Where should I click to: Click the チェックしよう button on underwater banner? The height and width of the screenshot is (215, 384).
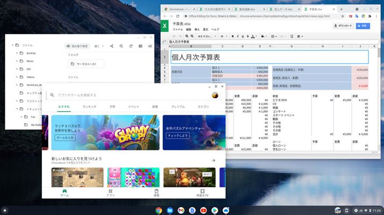click(178, 135)
